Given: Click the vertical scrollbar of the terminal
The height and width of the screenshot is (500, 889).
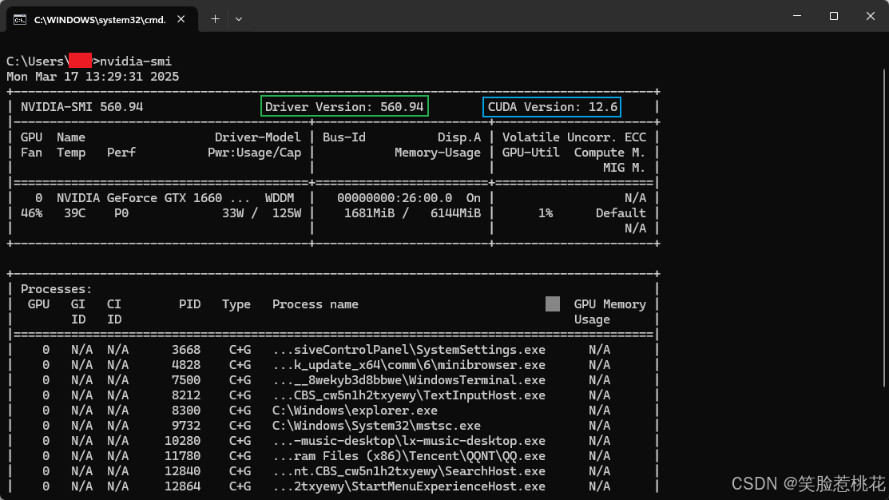Looking at the screenshot, I should point(884,227).
